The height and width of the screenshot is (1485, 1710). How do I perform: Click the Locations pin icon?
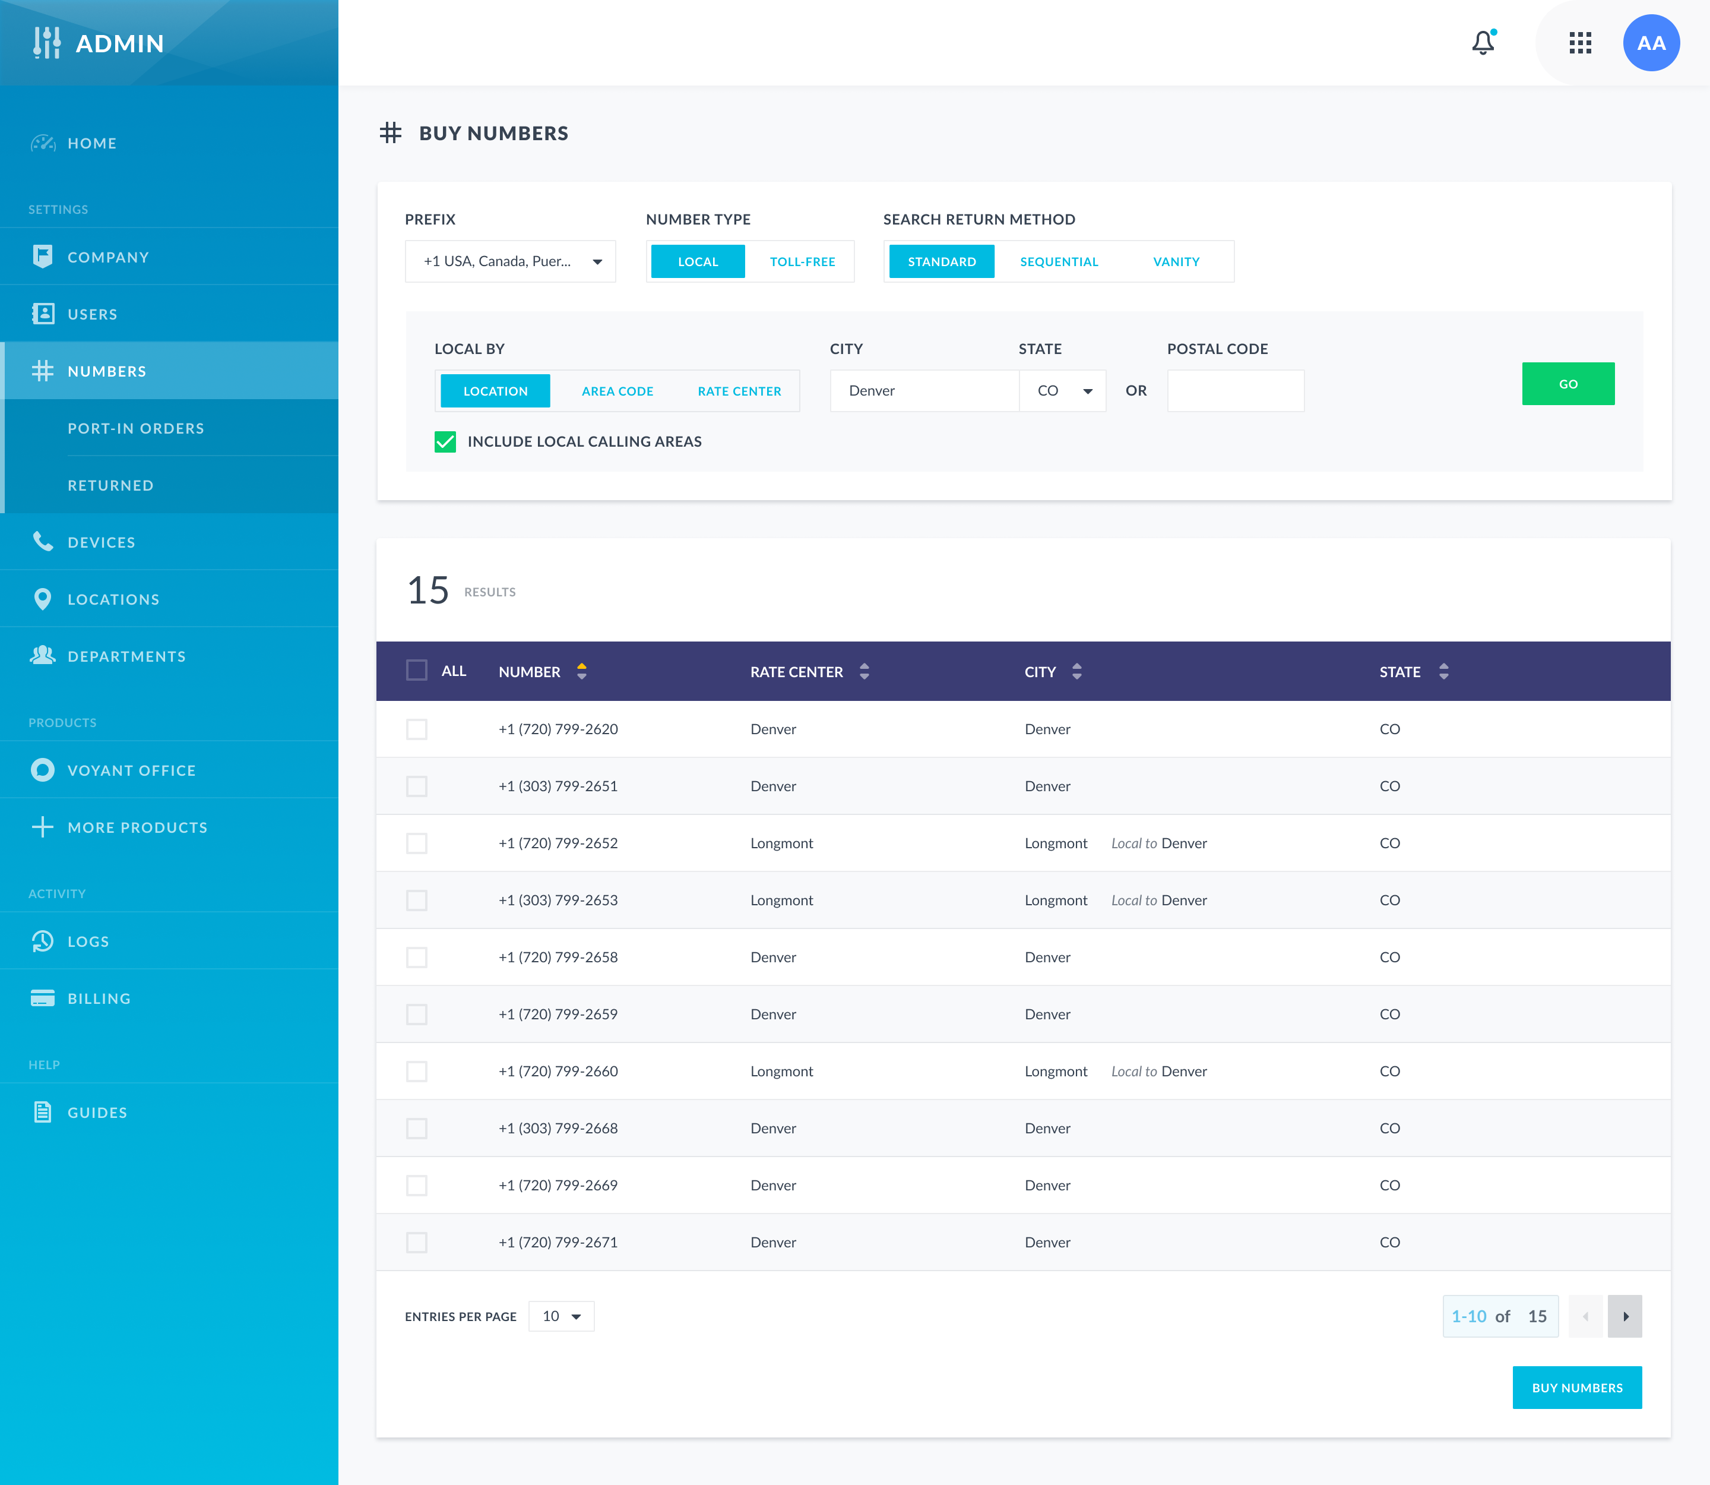coord(43,599)
